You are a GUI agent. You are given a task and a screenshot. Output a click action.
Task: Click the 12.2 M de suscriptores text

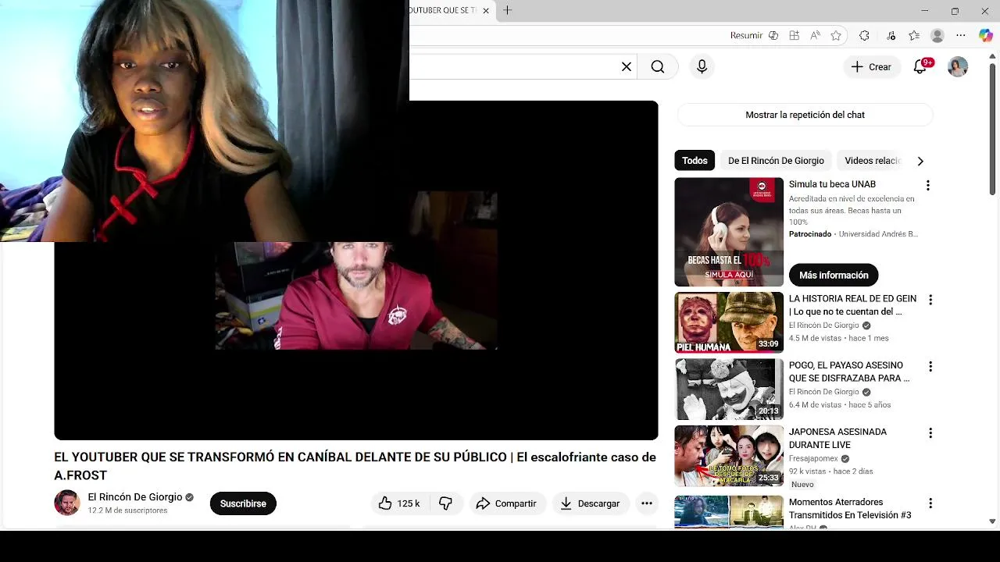(127, 510)
